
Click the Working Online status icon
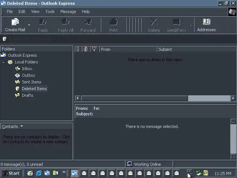[x=130, y=164]
